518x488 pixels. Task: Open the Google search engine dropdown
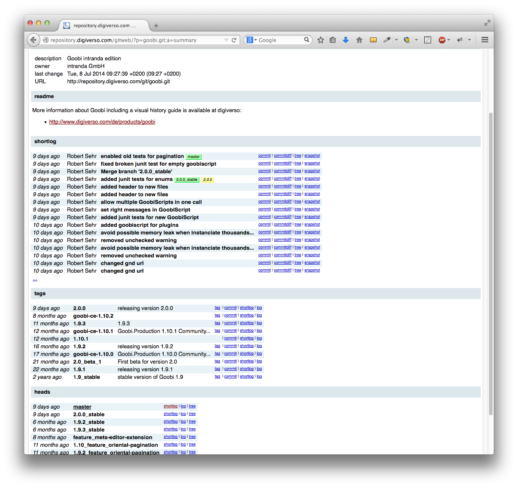252,40
